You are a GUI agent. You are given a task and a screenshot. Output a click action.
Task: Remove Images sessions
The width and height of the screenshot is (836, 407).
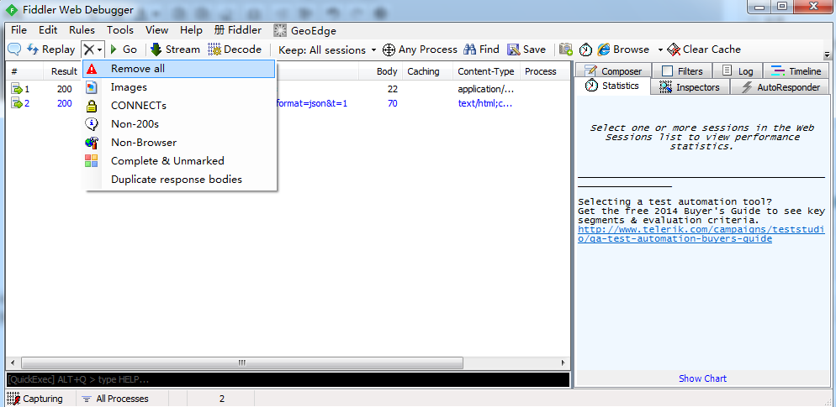coord(179,87)
